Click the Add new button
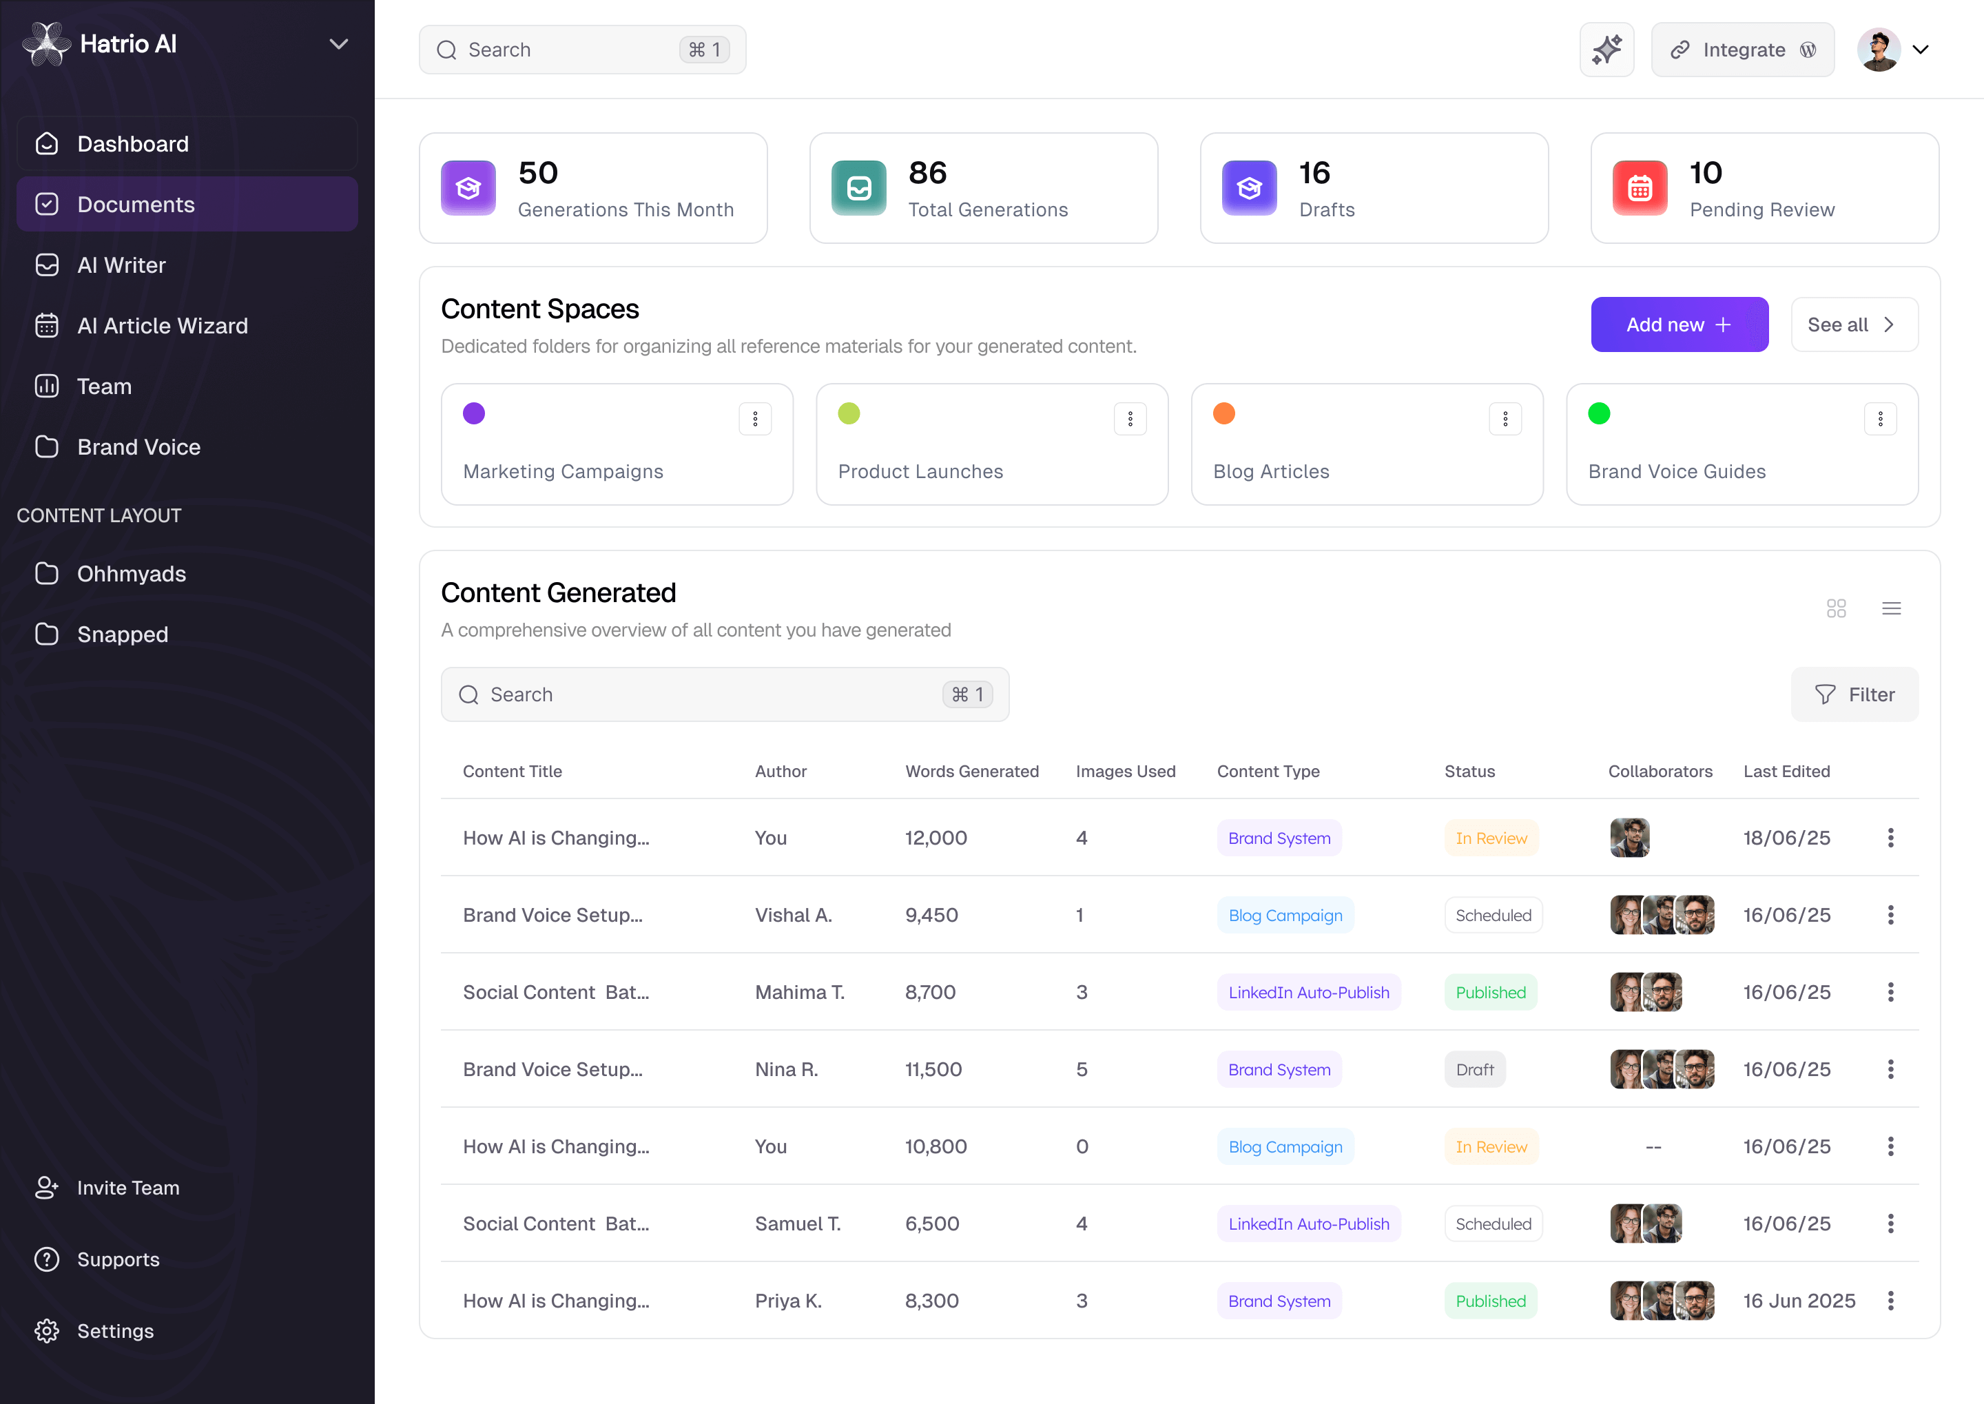This screenshot has height=1404, width=1984. coord(1679,324)
